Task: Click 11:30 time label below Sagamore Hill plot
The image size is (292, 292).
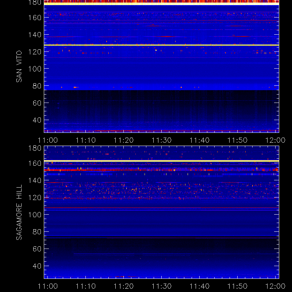Action: 162,286
